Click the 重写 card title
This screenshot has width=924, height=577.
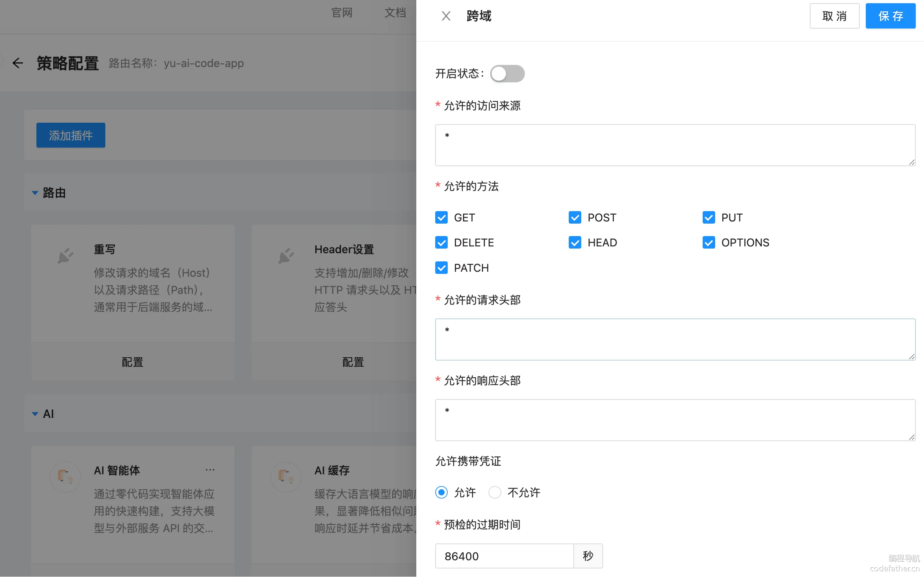[105, 250]
